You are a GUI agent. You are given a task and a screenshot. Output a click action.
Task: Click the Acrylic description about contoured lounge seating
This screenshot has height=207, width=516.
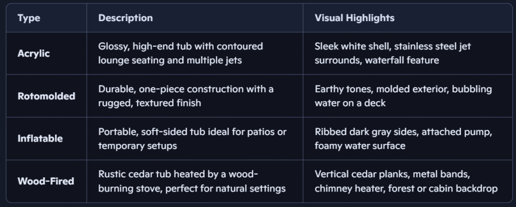coord(180,53)
